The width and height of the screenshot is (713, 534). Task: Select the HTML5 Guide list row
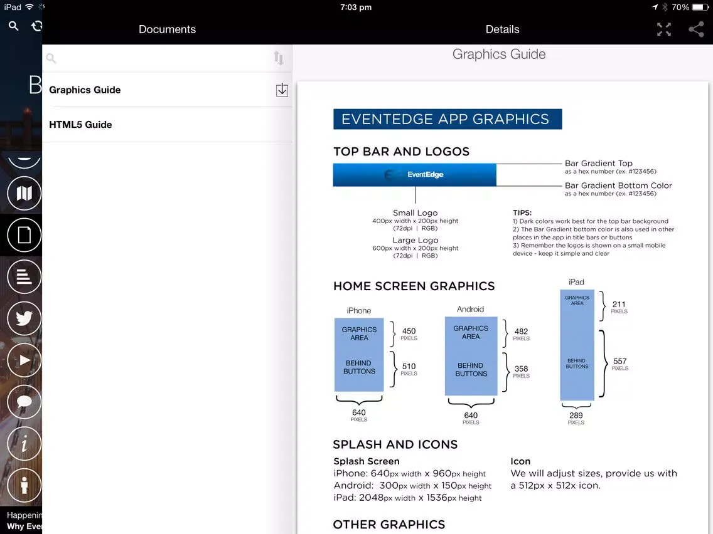click(x=168, y=125)
